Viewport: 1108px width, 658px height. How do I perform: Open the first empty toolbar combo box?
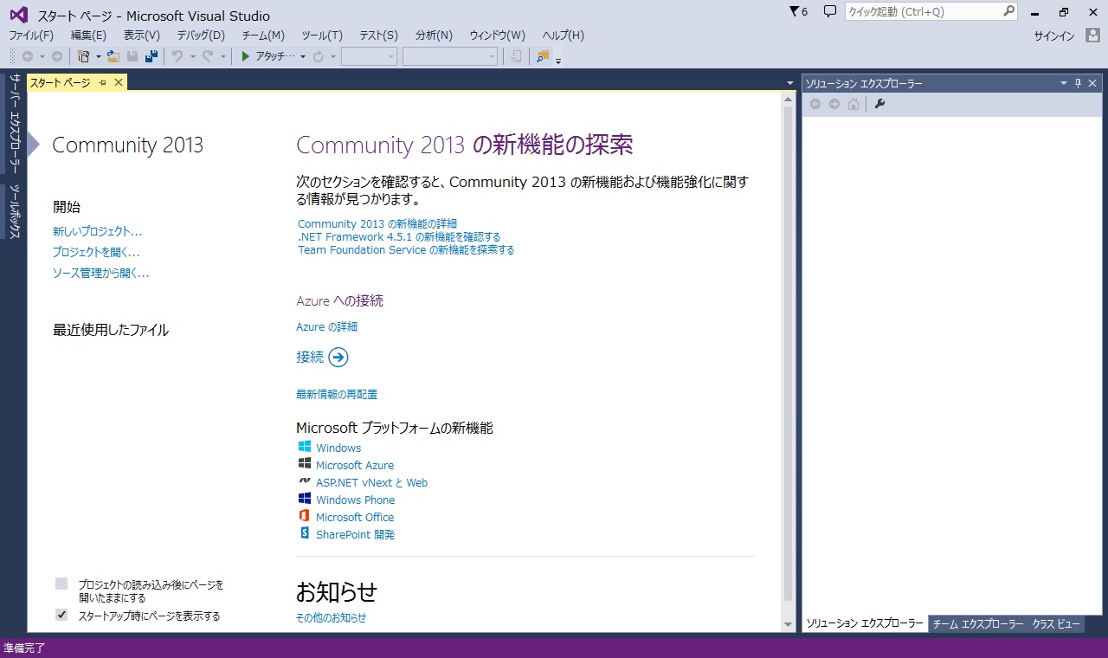click(x=369, y=56)
